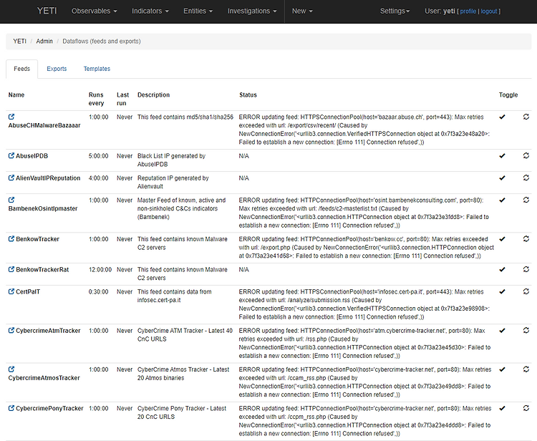The image size is (537, 441).
Task: Expand the Indicators dropdown menu
Action: pyautogui.click(x=150, y=11)
